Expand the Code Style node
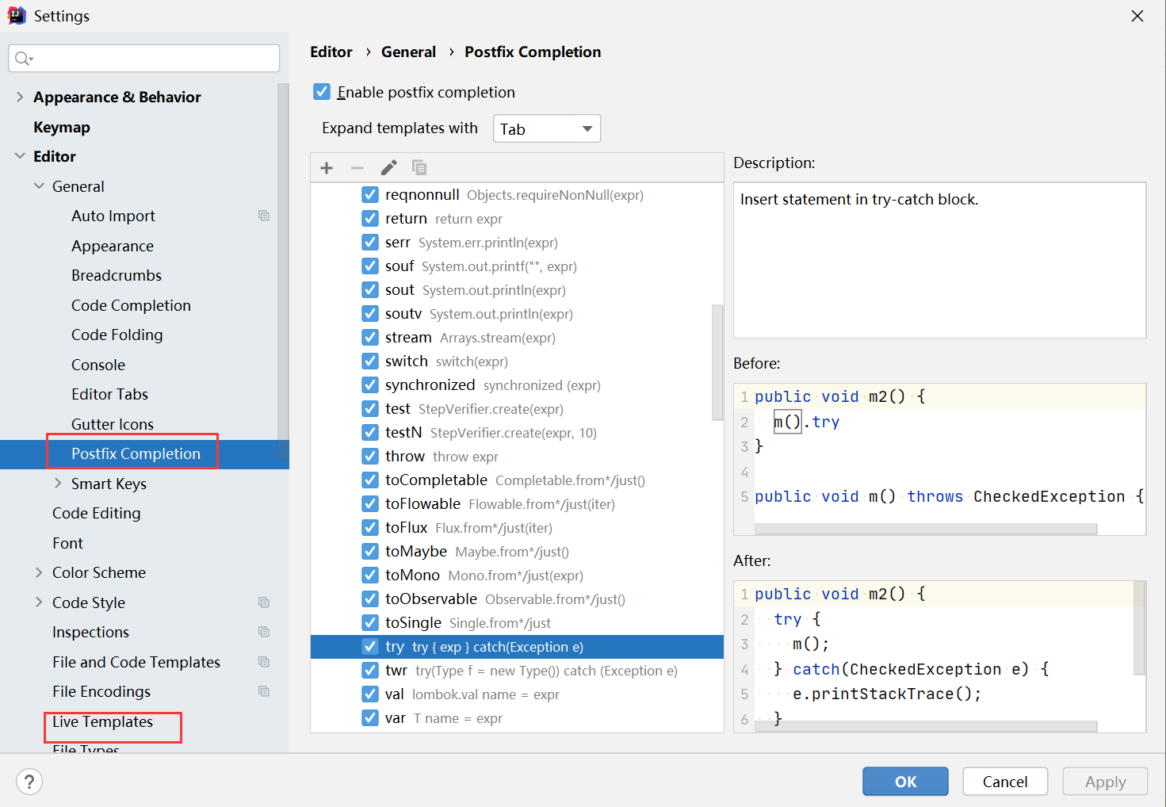Screen dimensions: 1166x807 pos(39,602)
